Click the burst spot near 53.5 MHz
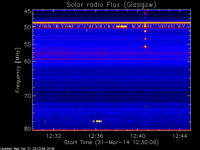Image resolution: width=200 pixels, height=150 pixels. pos(145,39)
